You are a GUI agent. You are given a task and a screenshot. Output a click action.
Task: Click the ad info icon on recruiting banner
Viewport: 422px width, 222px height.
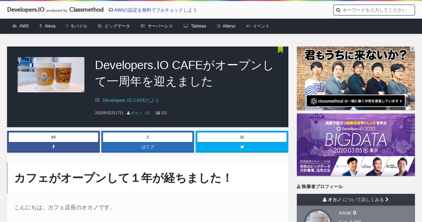point(412,49)
